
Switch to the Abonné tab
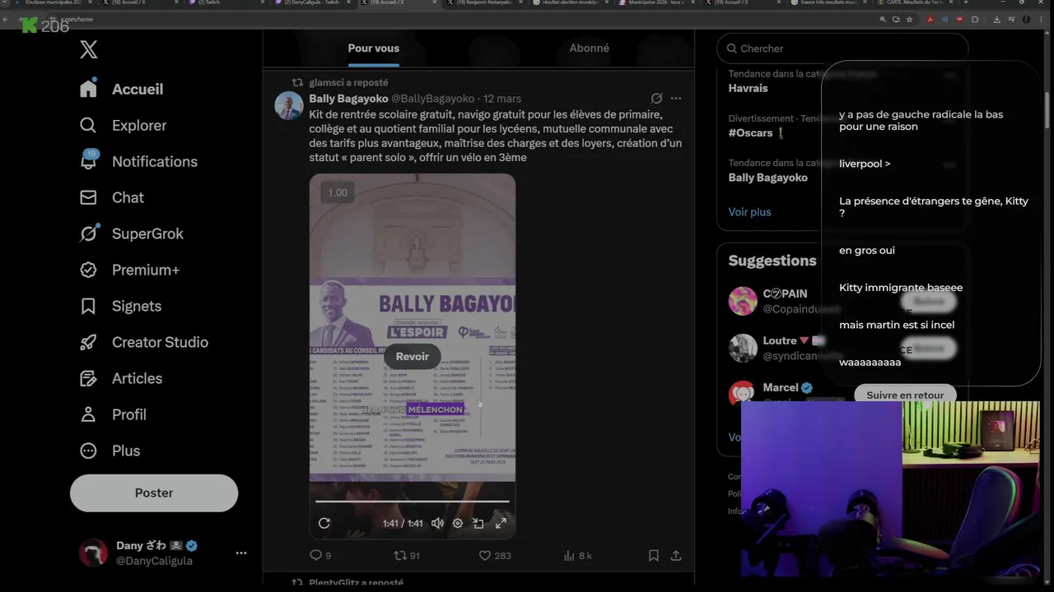(x=590, y=49)
